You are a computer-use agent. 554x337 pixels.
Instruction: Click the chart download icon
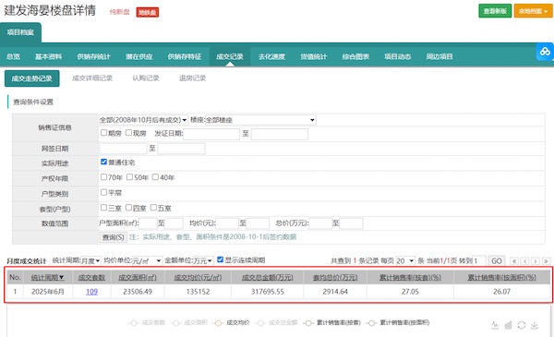point(535,325)
